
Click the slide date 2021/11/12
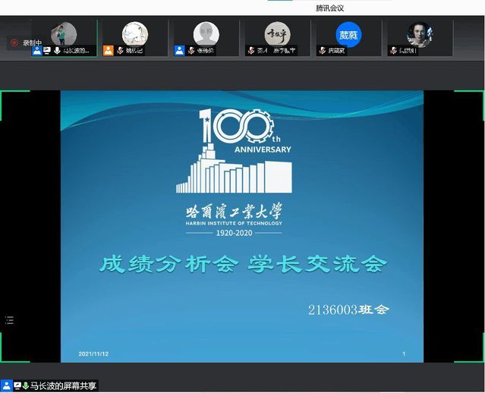click(x=93, y=354)
